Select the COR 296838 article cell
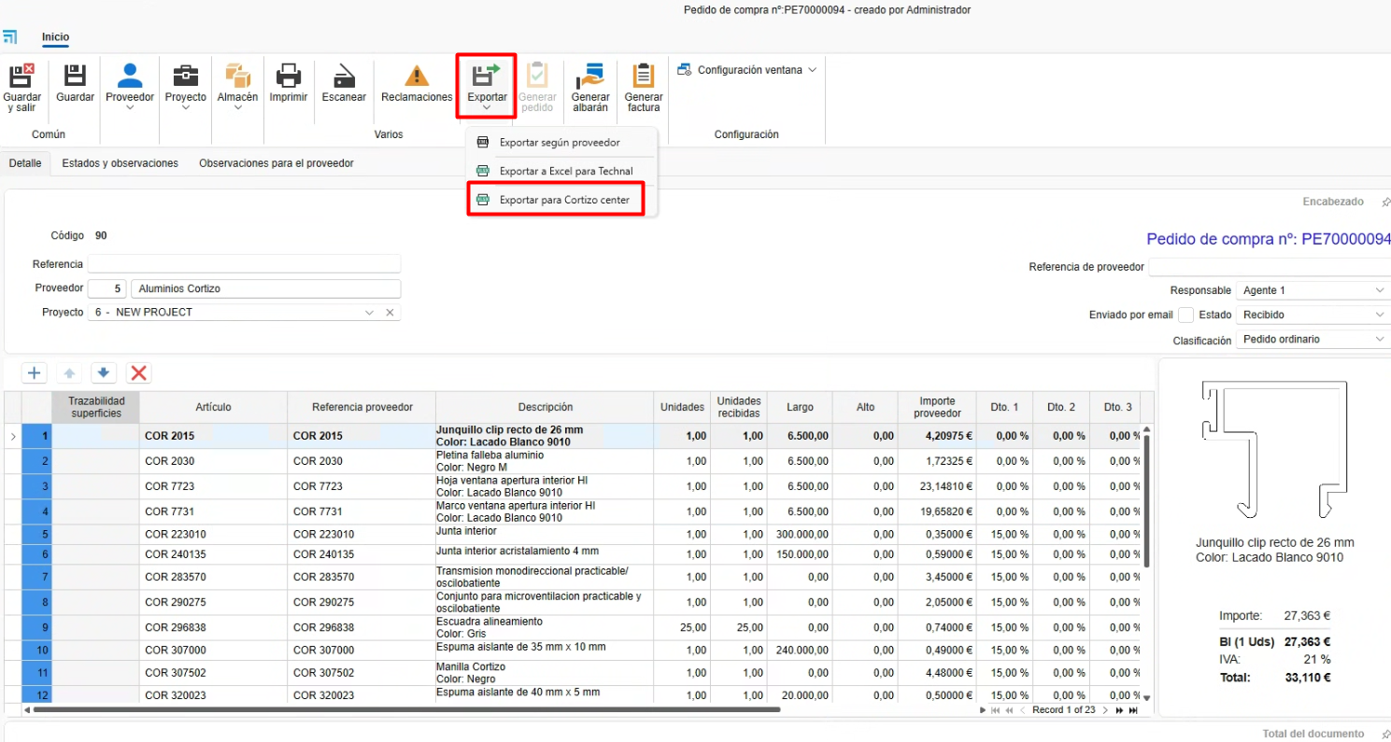This screenshot has height=742, width=1391. (x=214, y=627)
